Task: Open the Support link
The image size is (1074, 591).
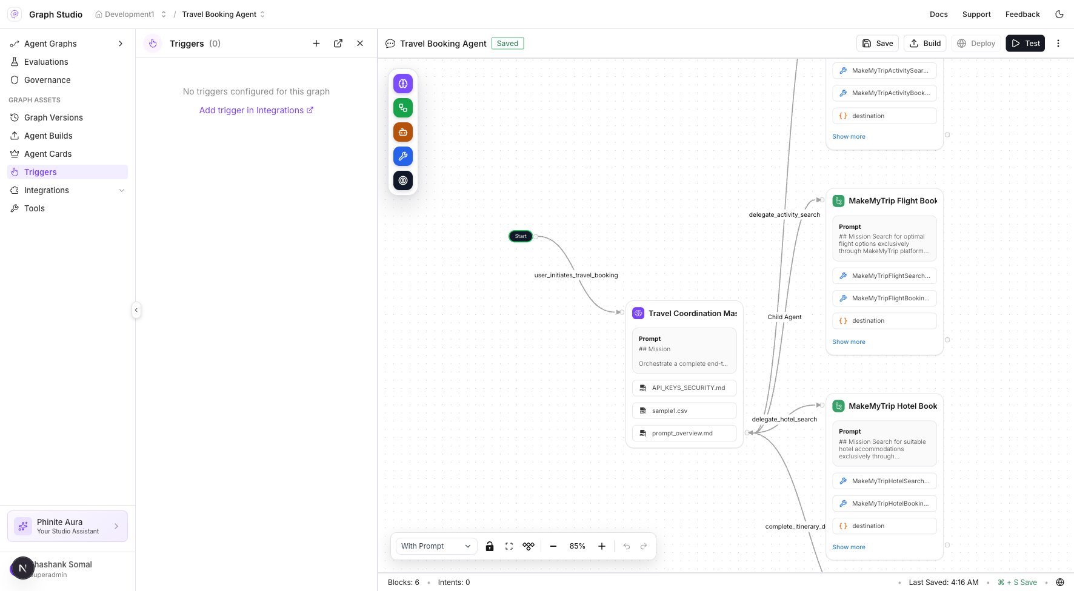Action: pyautogui.click(x=976, y=15)
